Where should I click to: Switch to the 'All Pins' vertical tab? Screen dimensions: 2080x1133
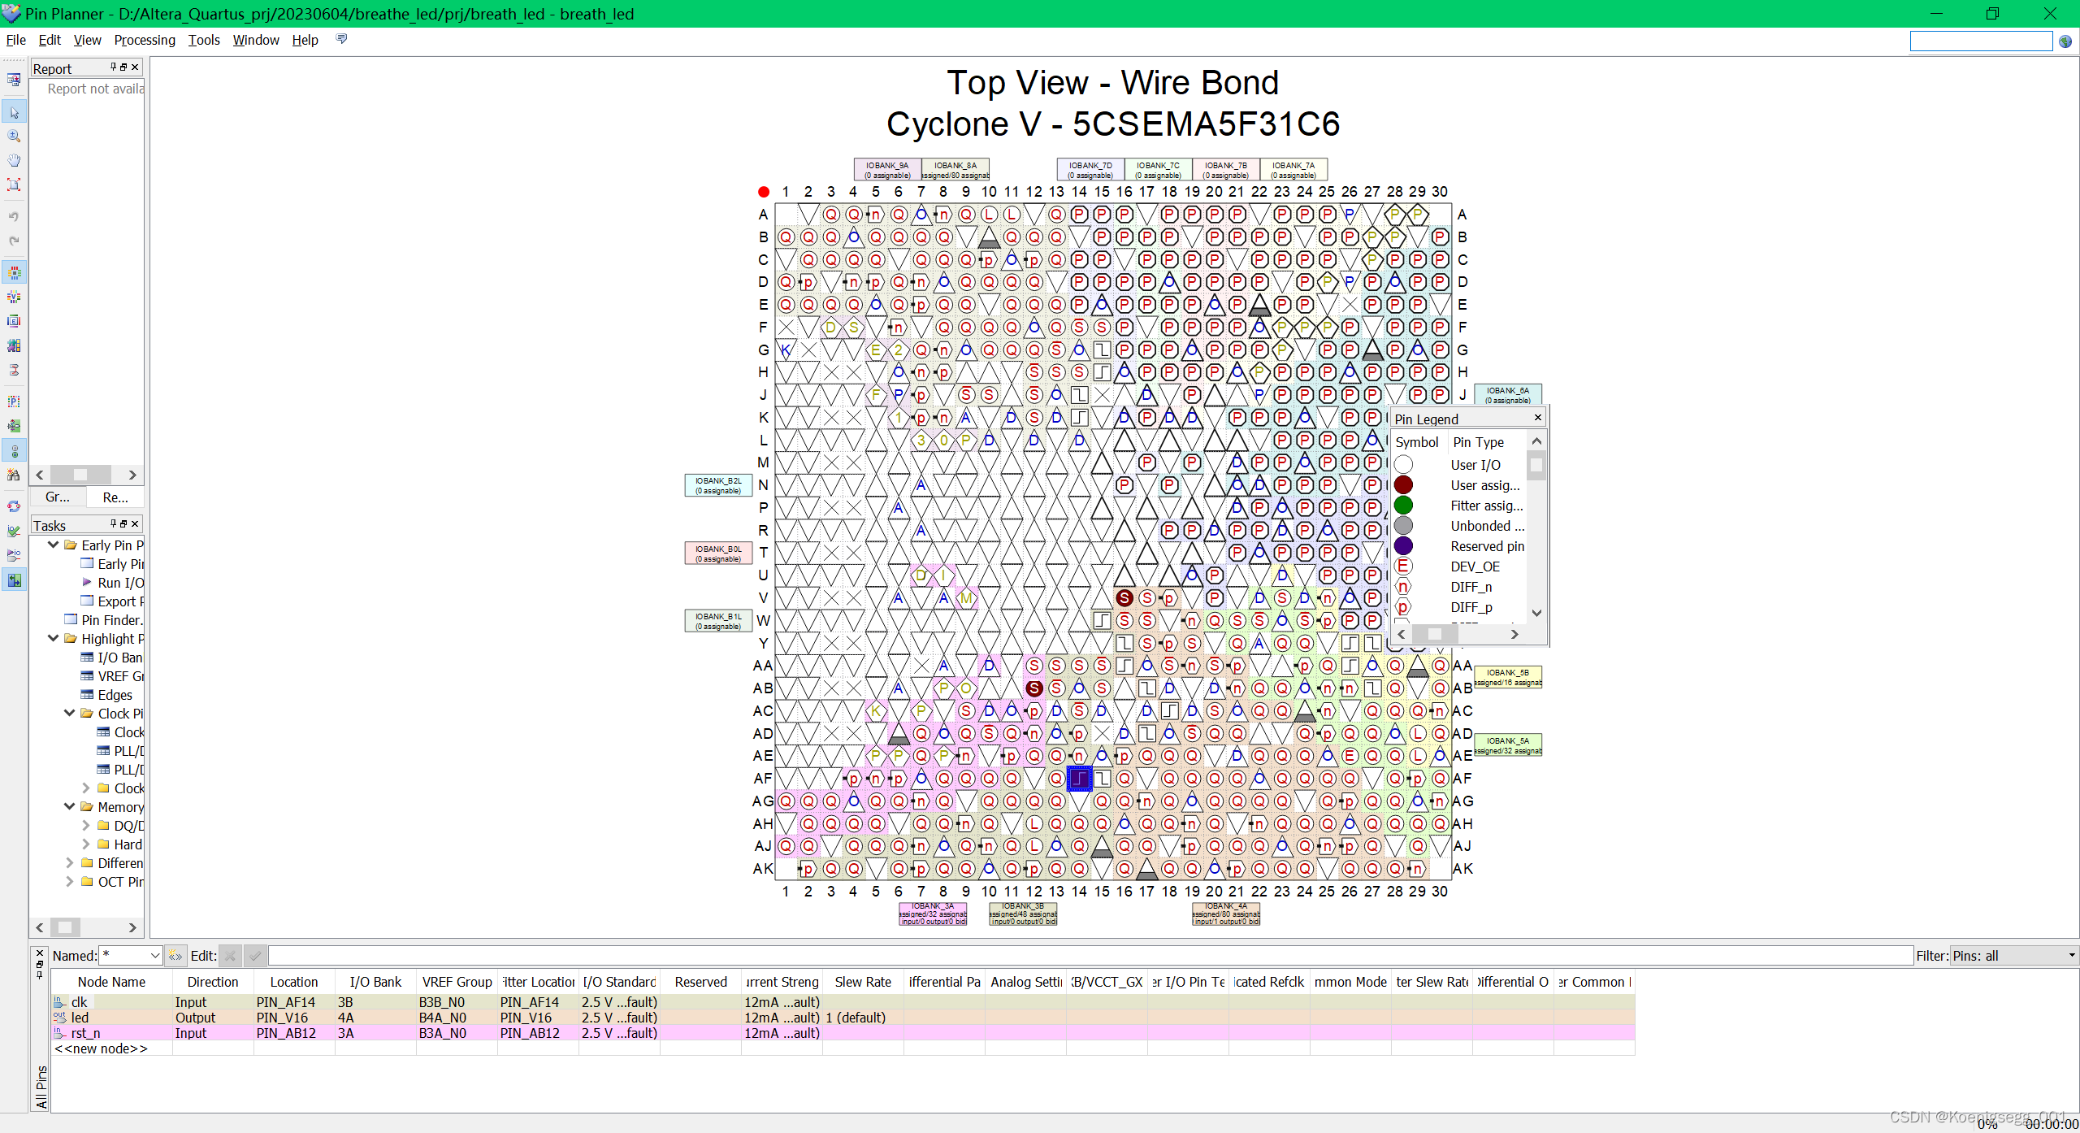(41, 1083)
